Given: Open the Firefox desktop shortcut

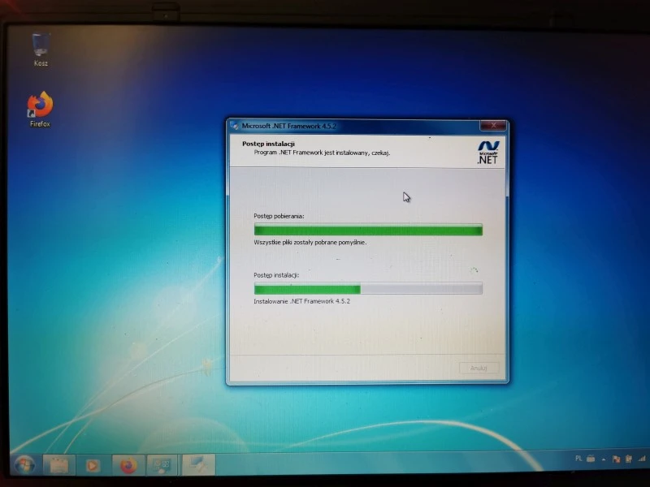Looking at the screenshot, I should [x=39, y=106].
